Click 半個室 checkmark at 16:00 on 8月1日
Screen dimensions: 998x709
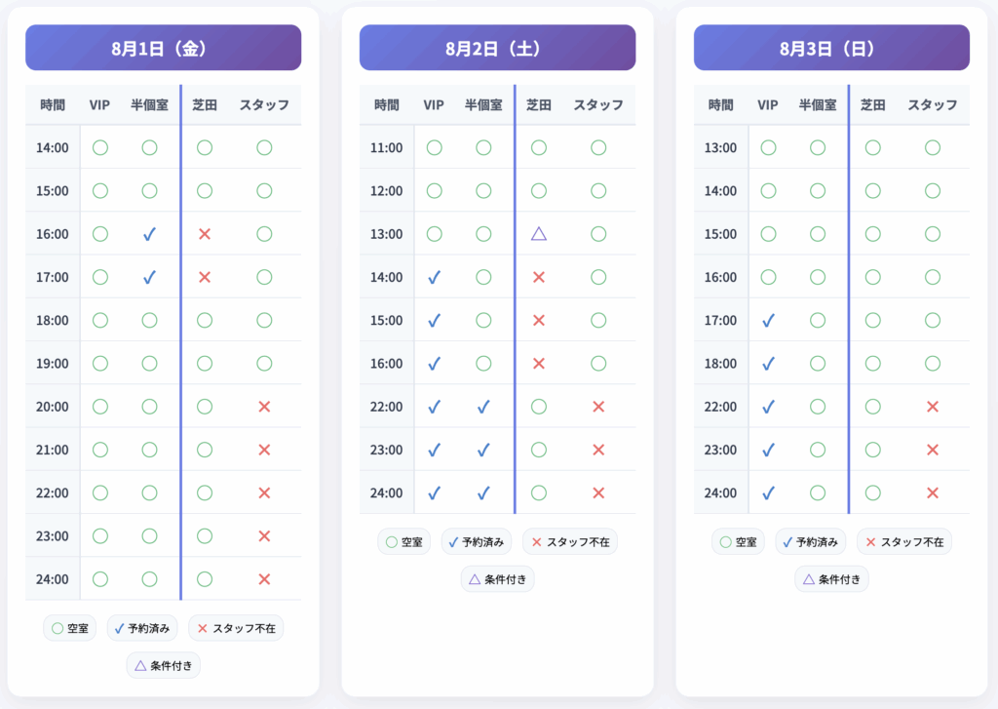(x=149, y=234)
